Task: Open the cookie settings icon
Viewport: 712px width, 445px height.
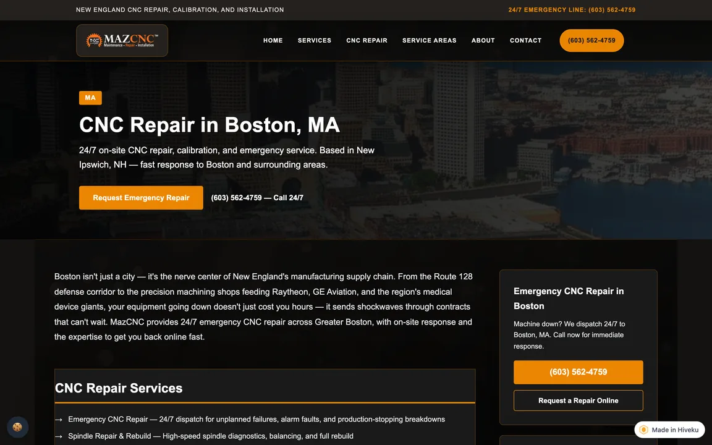Action: (x=18, y=427)
